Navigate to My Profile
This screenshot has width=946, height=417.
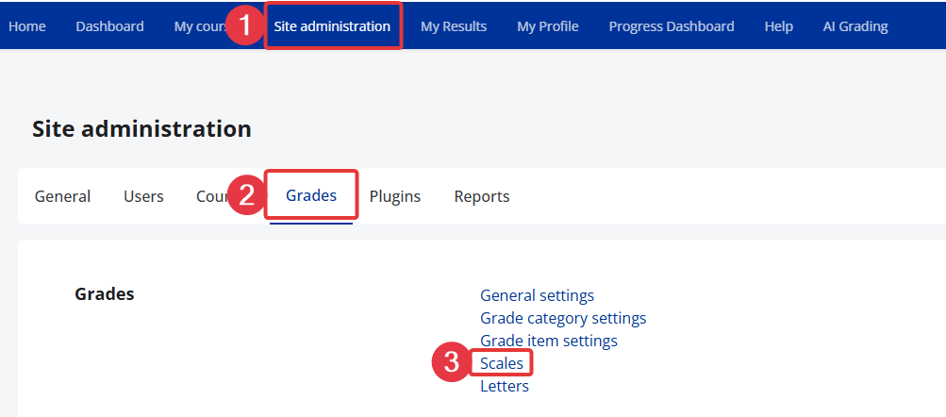pyautogui.click(x=547, y=26)
